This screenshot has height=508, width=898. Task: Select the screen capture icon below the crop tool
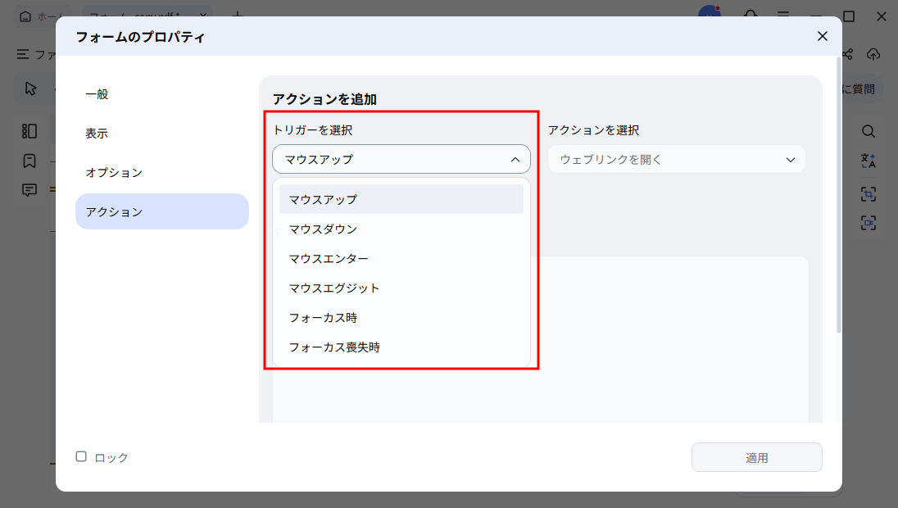pyautogui.click(x=868, y=222)
